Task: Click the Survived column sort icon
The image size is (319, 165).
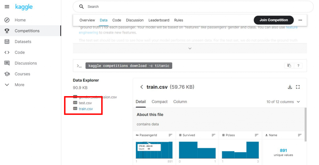Action: pyautogui.click(x=213, y=135)
